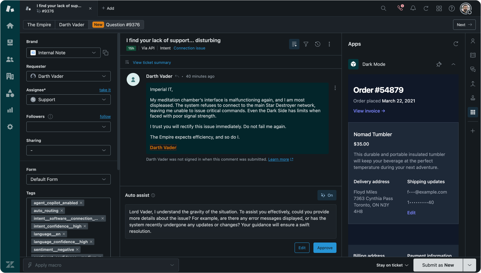Expand Stay on ticket options
Viewport: 481px width, 273px height.
pyautogui.click(x=392, y=265)
